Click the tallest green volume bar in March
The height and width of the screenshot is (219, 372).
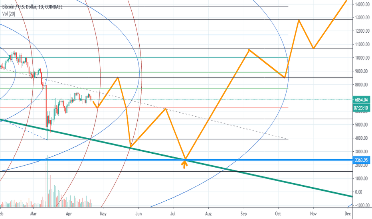point(47,181)
